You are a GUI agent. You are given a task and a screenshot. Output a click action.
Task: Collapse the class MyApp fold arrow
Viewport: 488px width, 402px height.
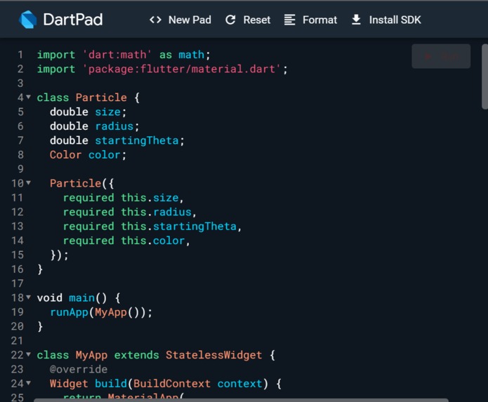tap(28, 354)
